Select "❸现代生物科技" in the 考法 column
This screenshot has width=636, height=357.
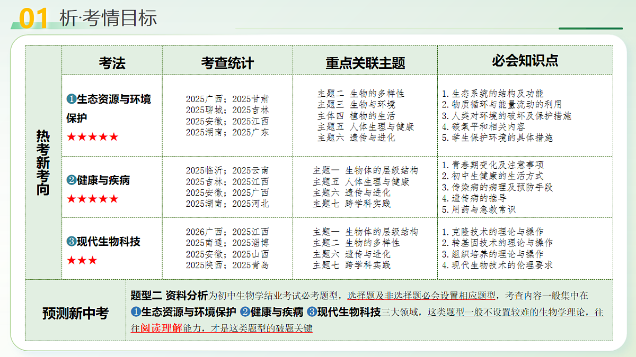(x=103, y=242)
